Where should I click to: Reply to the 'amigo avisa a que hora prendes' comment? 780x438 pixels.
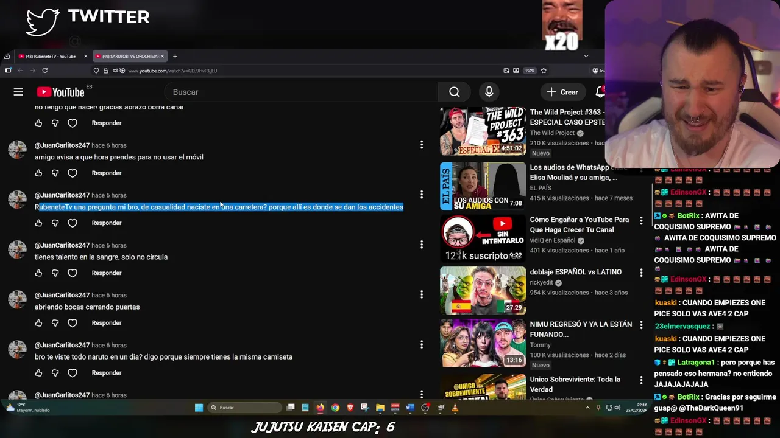(107, 173)
